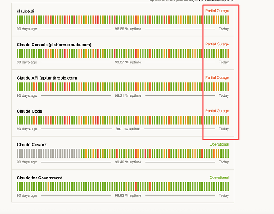Select the Claude for Government title
The height and width of the screenshot is (214, 274).
(x=40, y=178)
